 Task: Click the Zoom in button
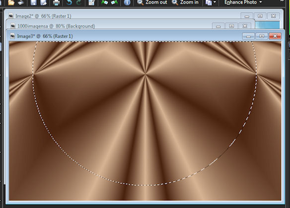click(185, 2)
